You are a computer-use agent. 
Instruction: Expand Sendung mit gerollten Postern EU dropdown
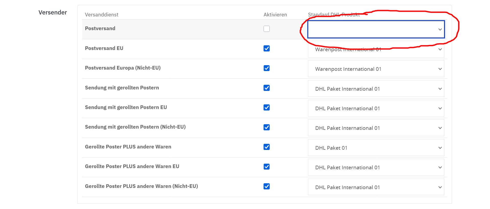[376, 108]
